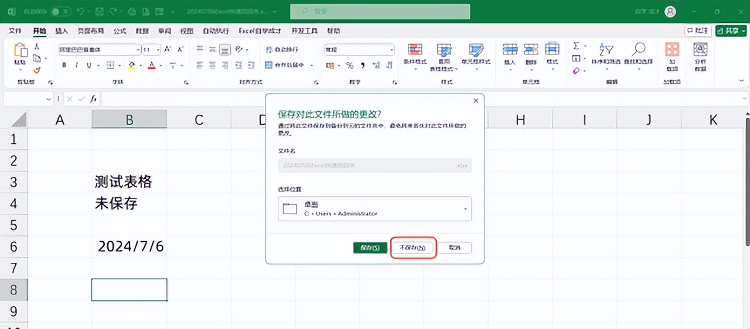Screen dimensions: 750x329
Task: Expand the fill color dropdown arrow
Action: point(141,65)
